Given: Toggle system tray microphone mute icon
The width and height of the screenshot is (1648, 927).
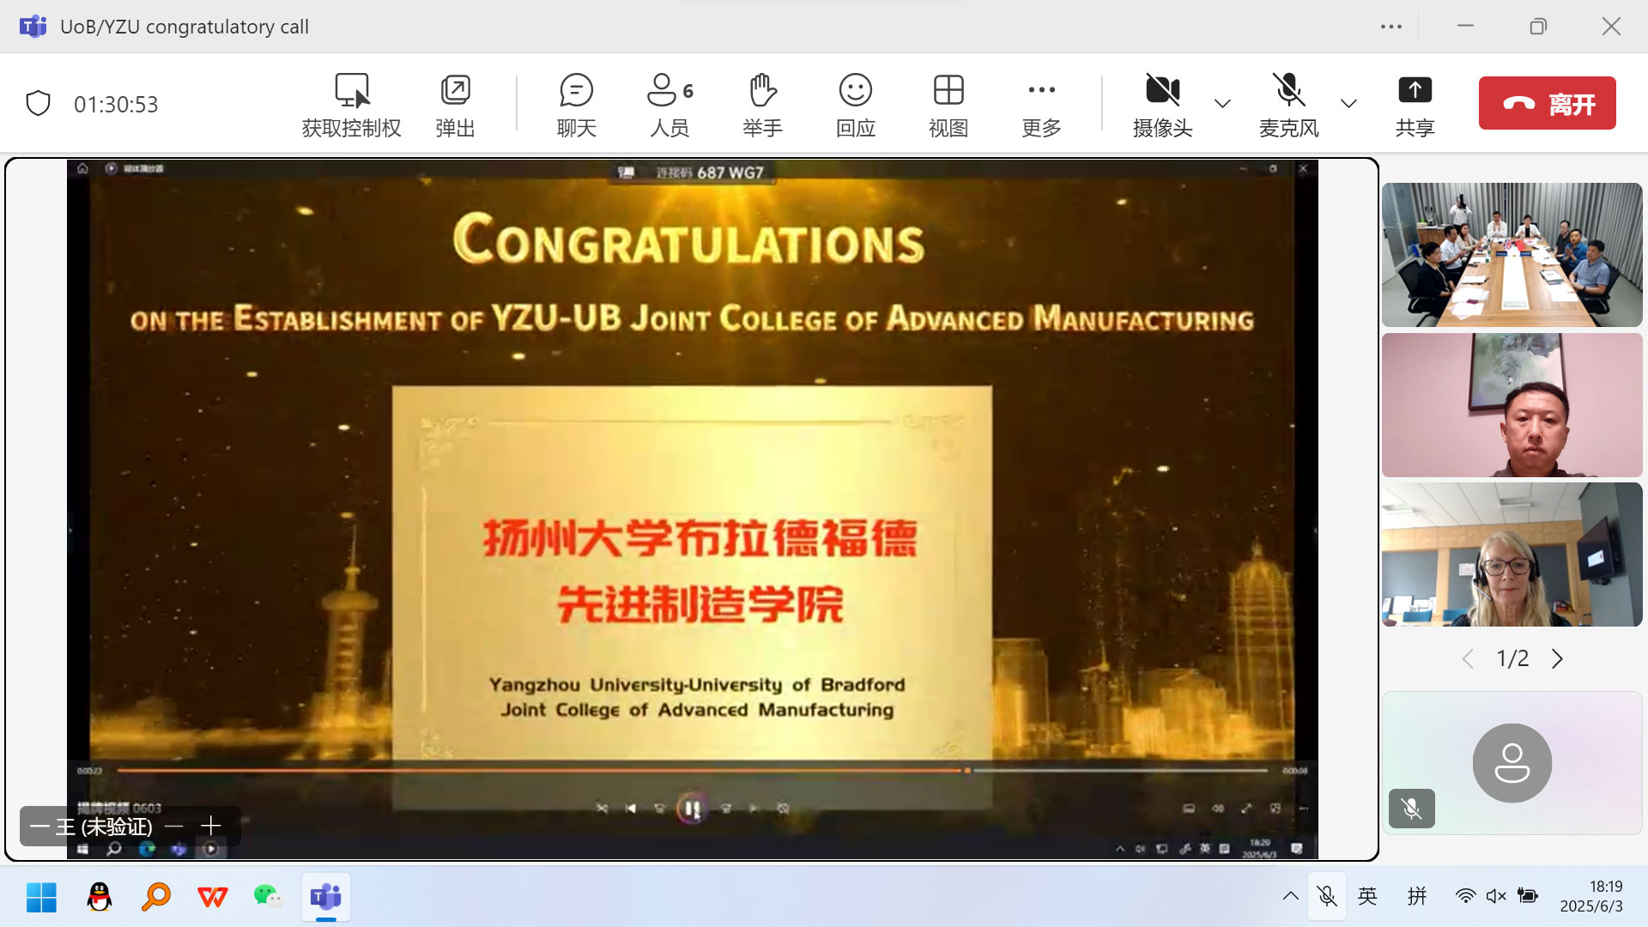Looking at the screenshot, I should coord(1327,896).
